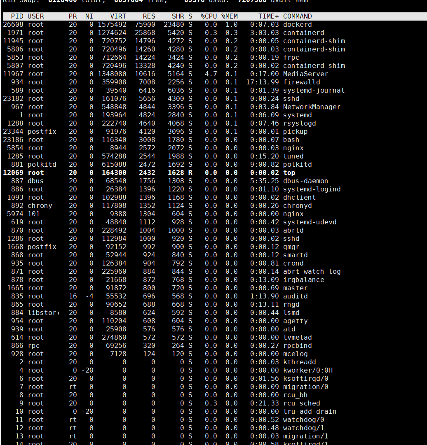
Task: Select PID 26608 in the first row
Action: click(13, 25)
